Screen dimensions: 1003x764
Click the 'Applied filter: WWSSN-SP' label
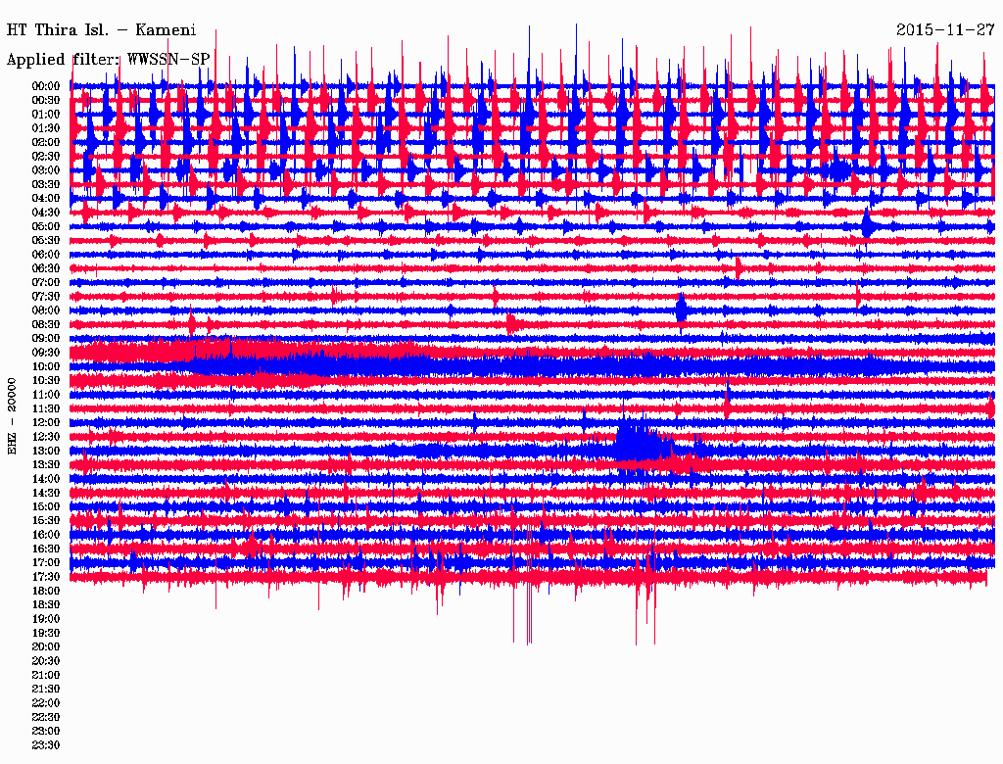(x=108, y=60)
